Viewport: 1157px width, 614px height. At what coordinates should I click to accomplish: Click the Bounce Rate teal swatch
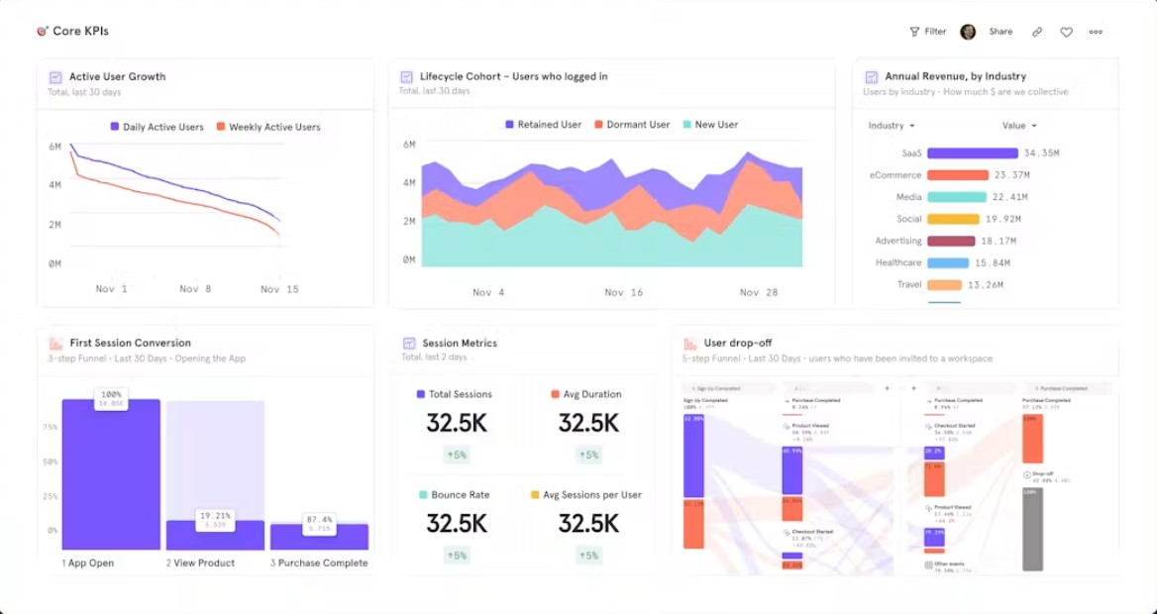[423, 495]
